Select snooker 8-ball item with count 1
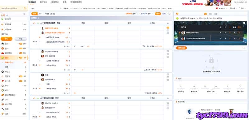249x120 pixels. point(14,72)
